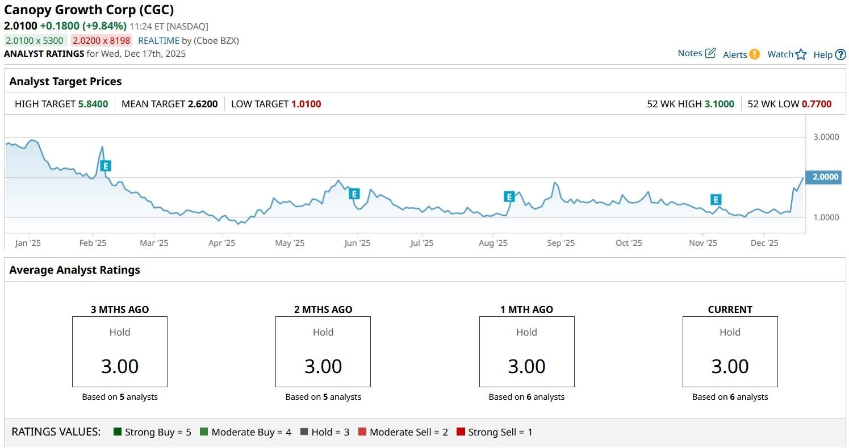Click 'Based on 6 analysts' under CURRENT
Image resolution: width=849 pixels, height=448 pixels.
(x=730, y=397)
